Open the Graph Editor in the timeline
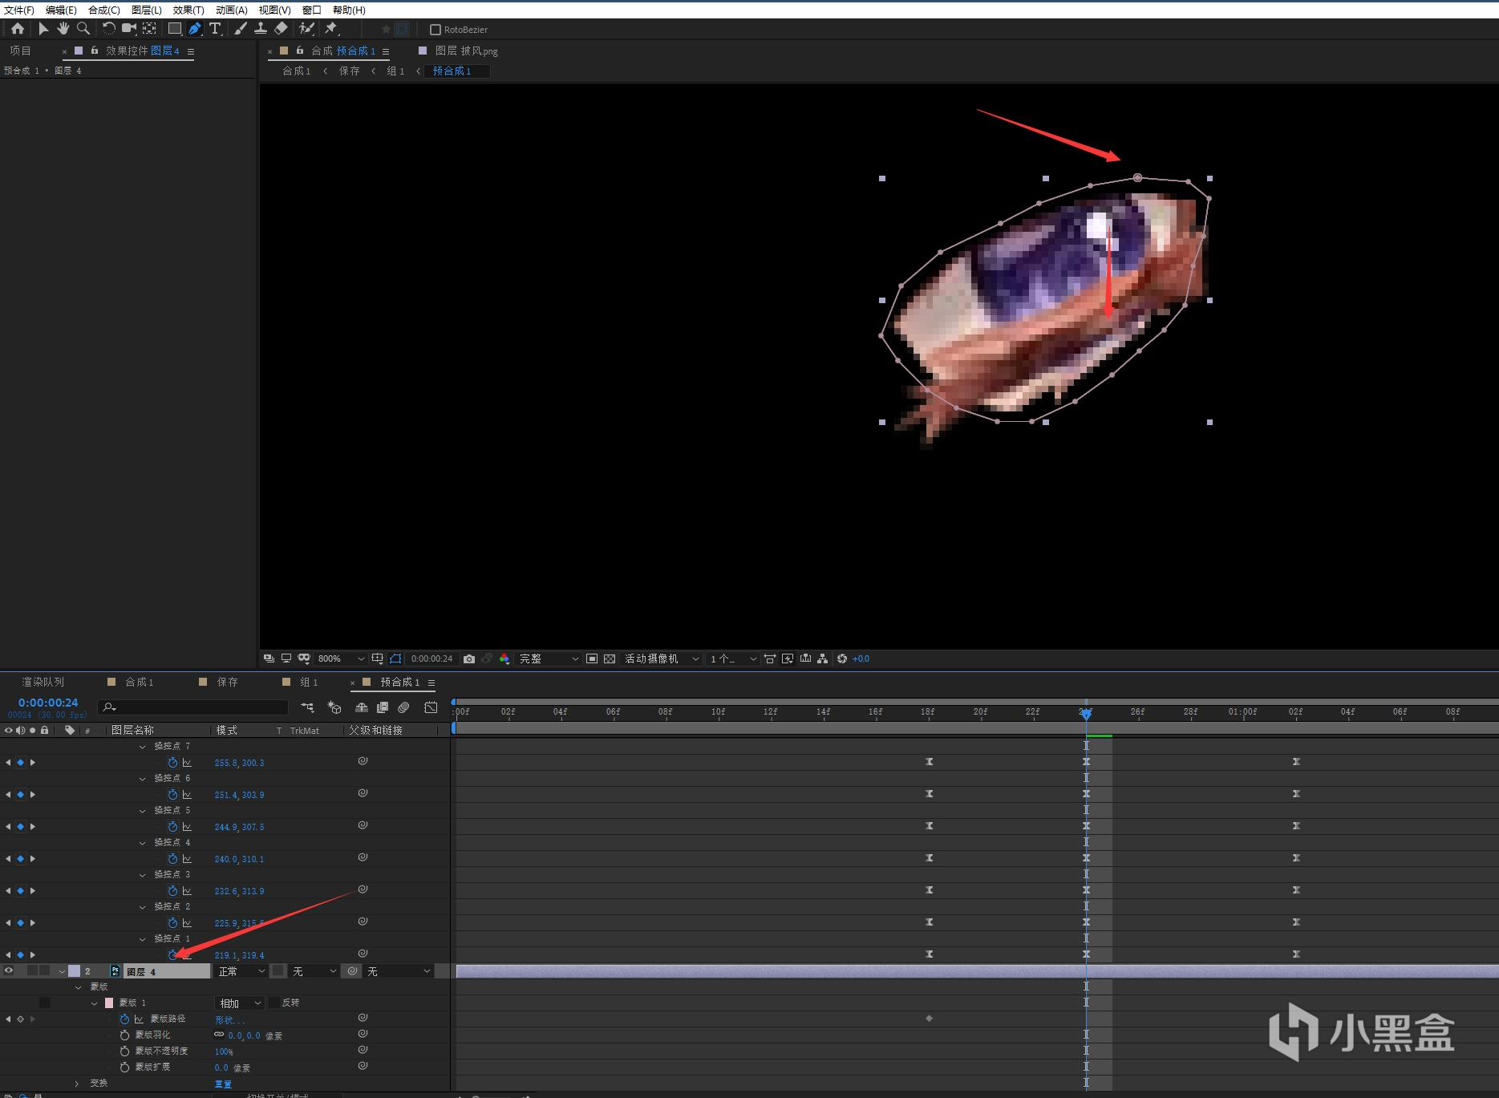This screenshot has height=1098, width=1499. pos(431,707)
